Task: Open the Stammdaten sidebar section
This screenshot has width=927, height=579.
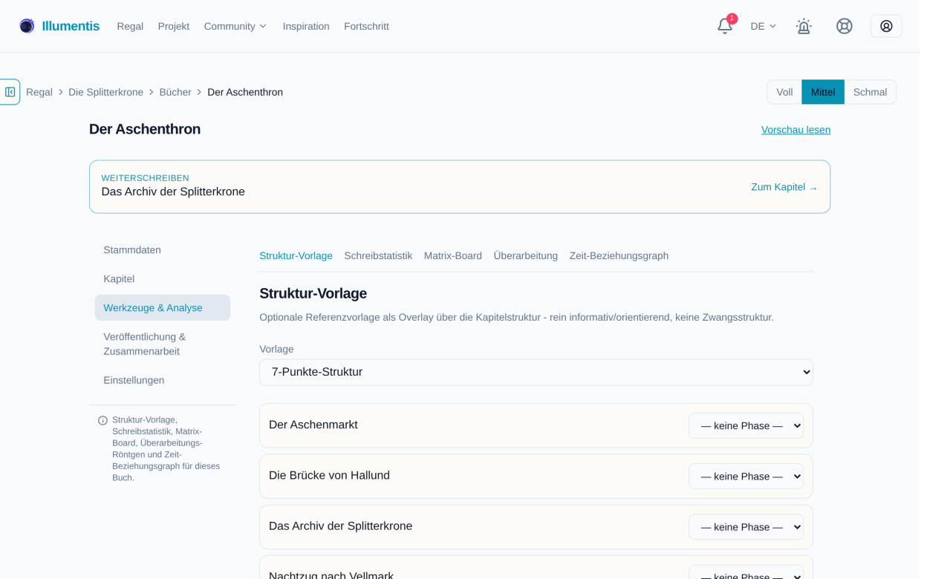Action: (163, 252)
